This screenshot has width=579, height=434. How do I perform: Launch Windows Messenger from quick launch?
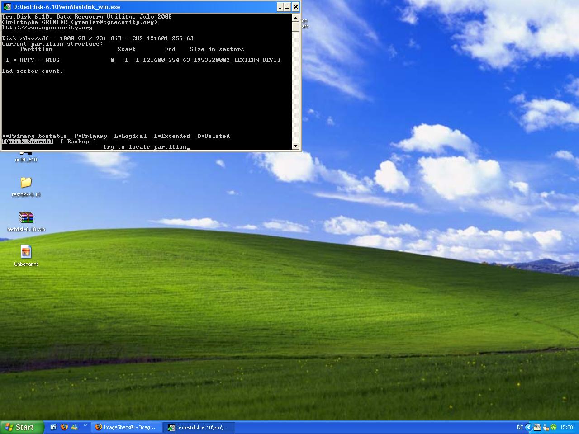(75, 427)
